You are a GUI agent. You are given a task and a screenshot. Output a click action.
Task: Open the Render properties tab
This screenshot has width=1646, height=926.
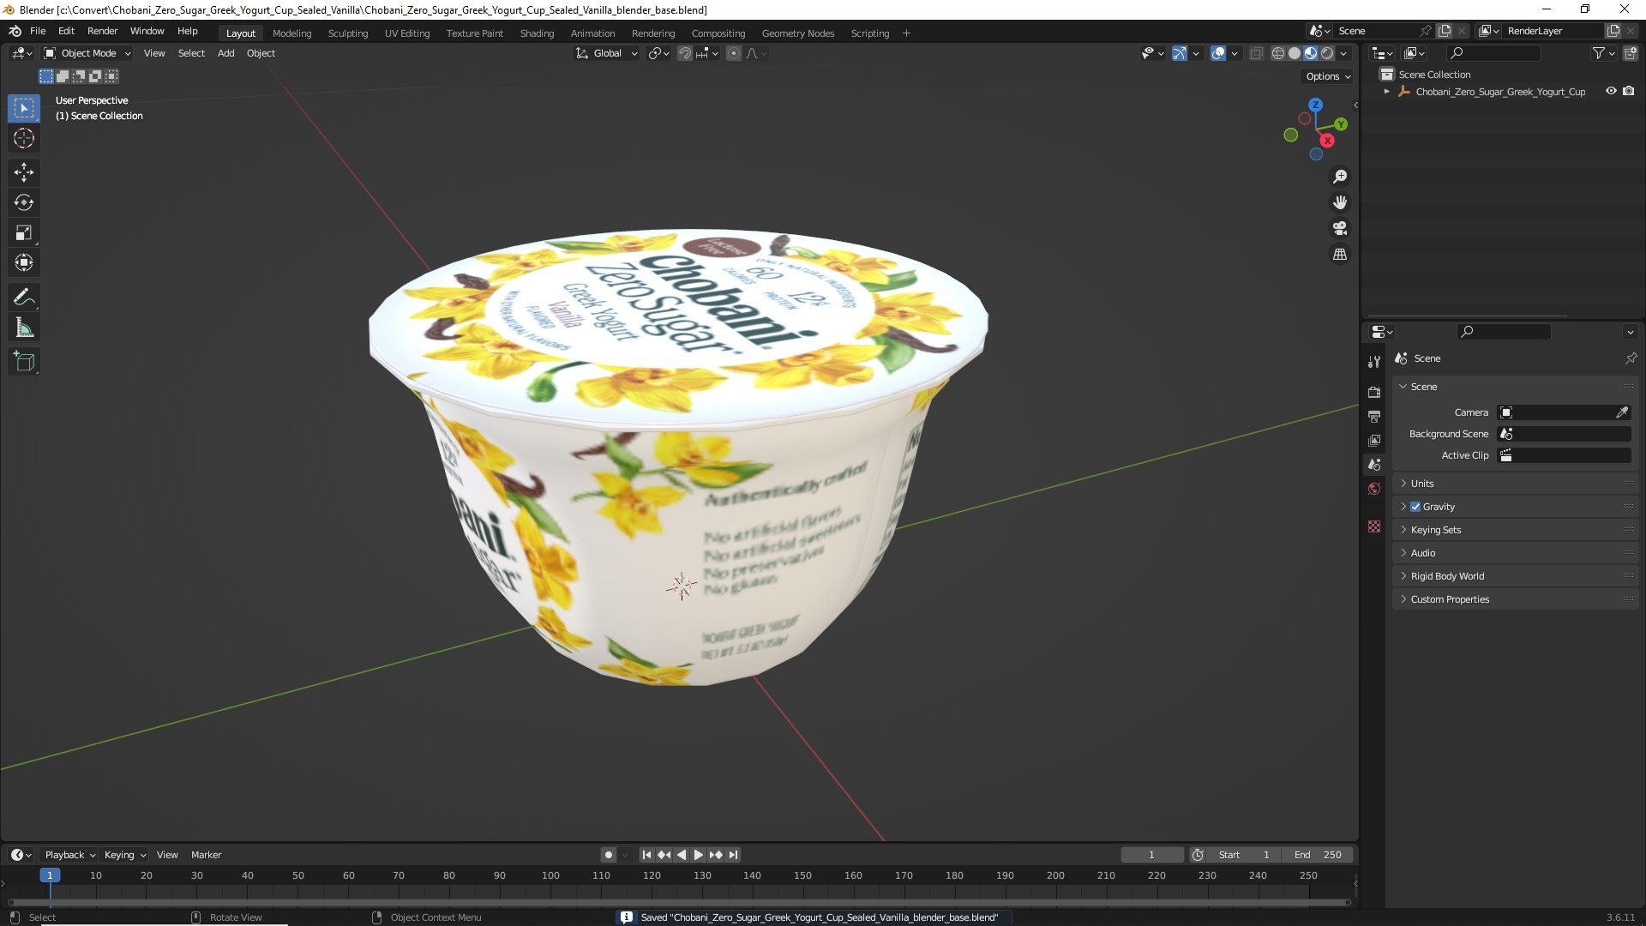click(1374, 392)
